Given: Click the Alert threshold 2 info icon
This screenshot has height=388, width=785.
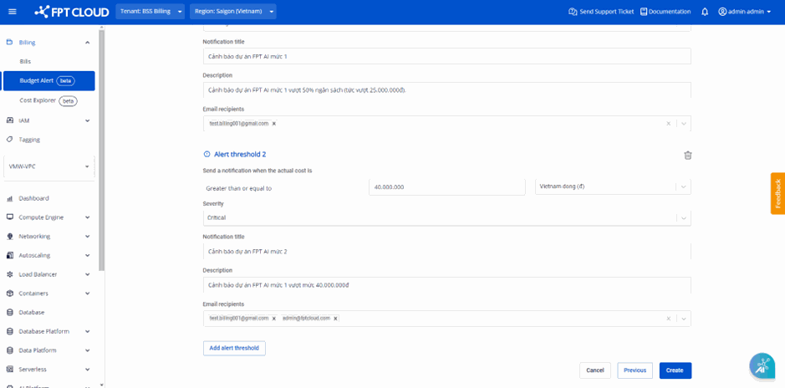Looking at the screenshot, I should pos(206,155).
